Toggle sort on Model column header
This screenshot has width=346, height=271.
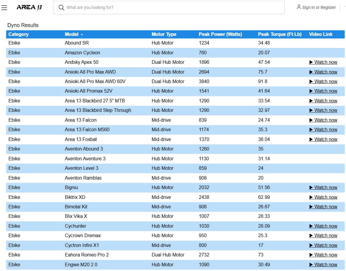click(71, 34)
